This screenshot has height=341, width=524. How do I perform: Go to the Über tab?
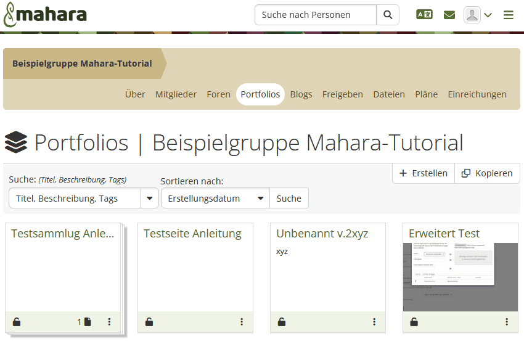(x=135, y=94)
